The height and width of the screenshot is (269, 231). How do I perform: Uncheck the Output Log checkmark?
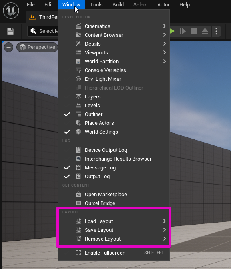[67, 177]
